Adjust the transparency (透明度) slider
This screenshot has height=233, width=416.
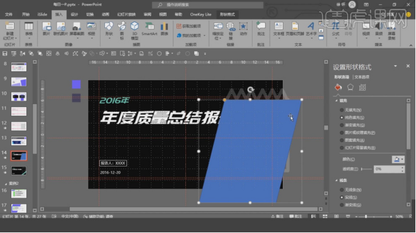[366, 169]
